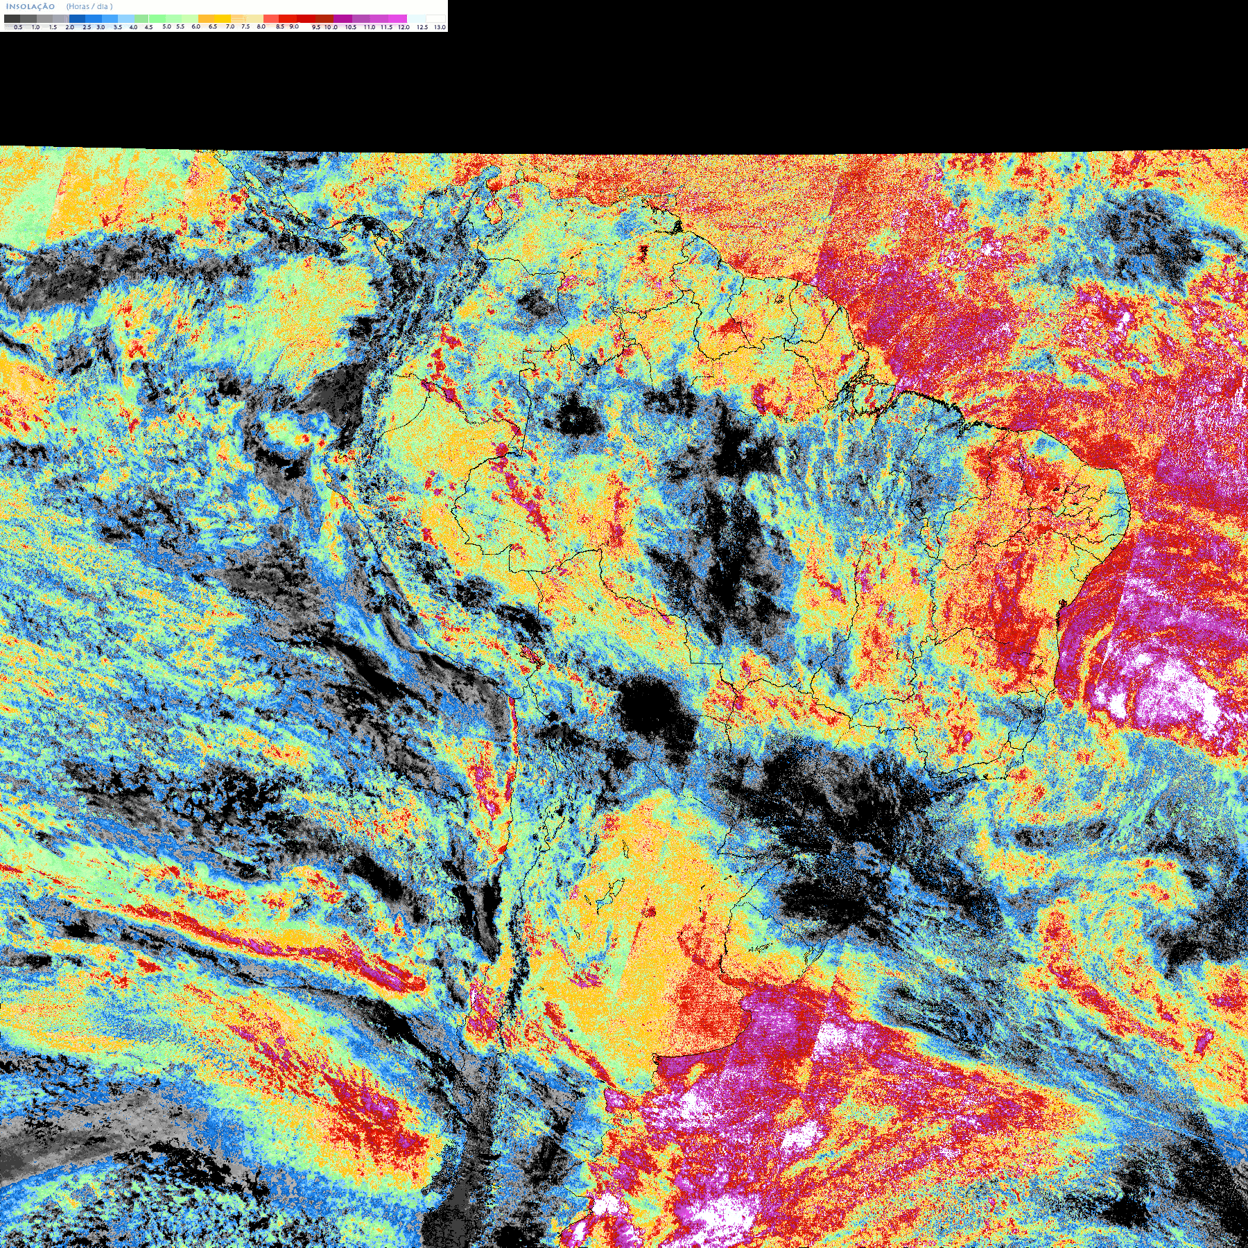Viewport: 1248px width, 1248px height.
Task: Click the '9.5' legend value
Action: 316,27
